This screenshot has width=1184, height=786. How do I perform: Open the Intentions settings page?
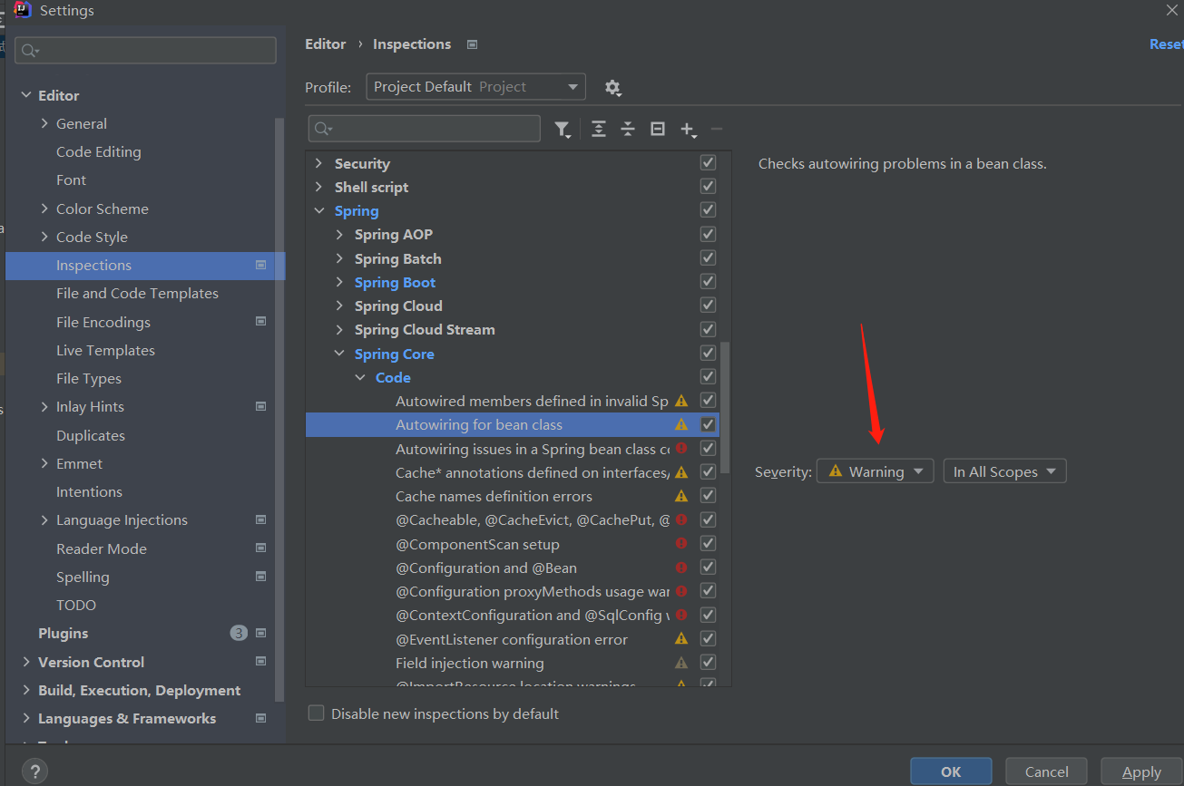coord(89,492)
